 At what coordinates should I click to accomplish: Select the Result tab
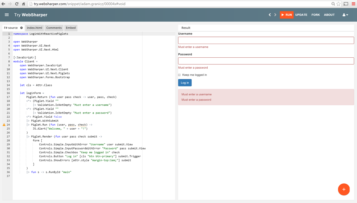186,28
